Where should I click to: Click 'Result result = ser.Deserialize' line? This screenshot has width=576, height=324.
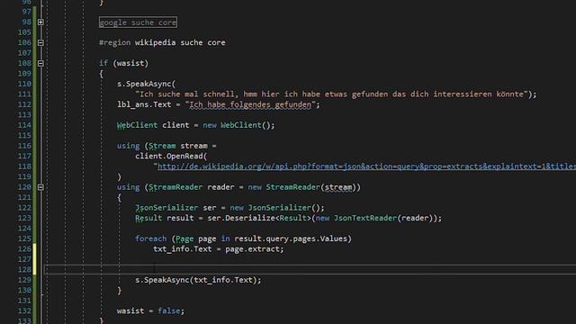tap(288, 218)
